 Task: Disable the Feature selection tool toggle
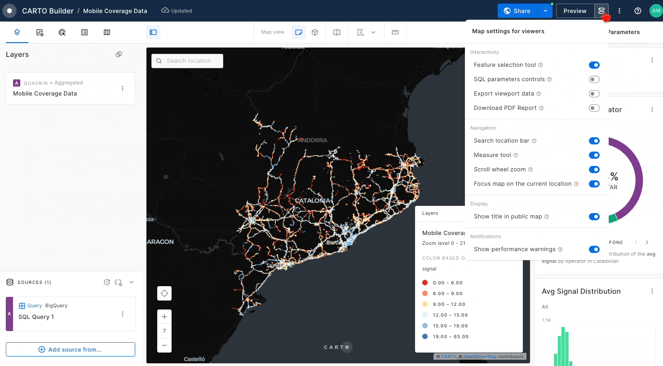click(x=594, y=65)
